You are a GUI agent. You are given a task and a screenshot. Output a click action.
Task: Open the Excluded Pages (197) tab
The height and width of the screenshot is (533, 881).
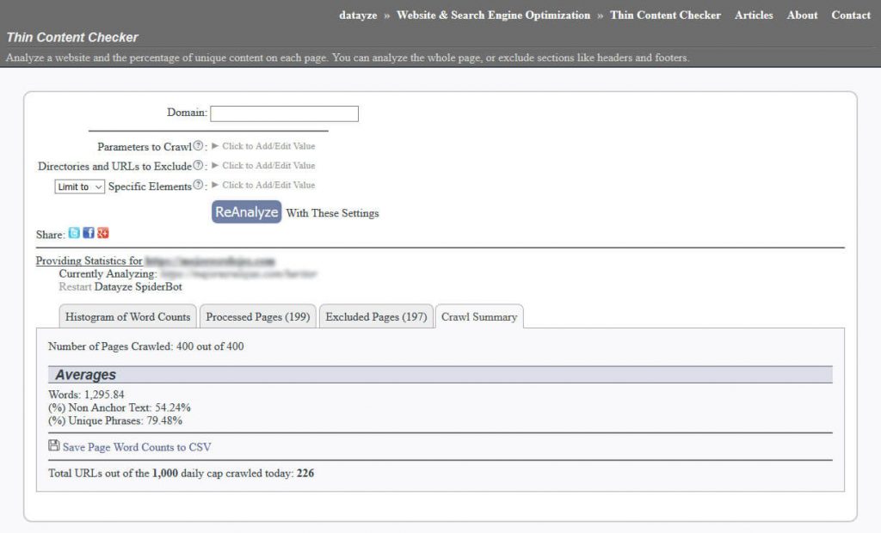click(377, 316)
